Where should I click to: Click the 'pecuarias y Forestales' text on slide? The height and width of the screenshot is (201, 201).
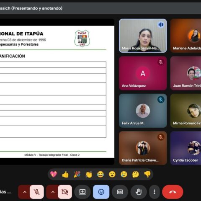click(x=19, y=44)
